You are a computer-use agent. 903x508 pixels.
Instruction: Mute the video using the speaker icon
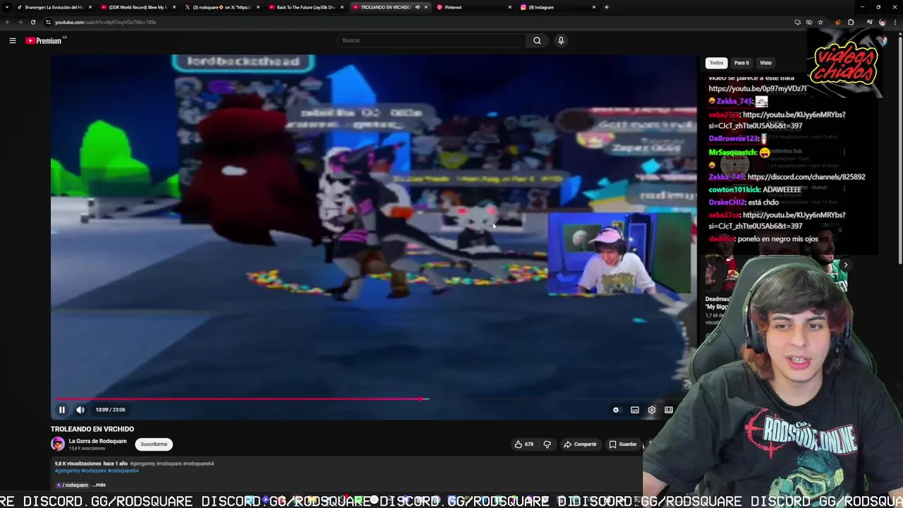[x=80, y=410]
